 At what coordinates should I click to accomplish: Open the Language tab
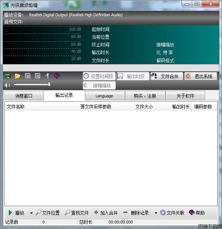pyautogui.click(x=104, y=96)
